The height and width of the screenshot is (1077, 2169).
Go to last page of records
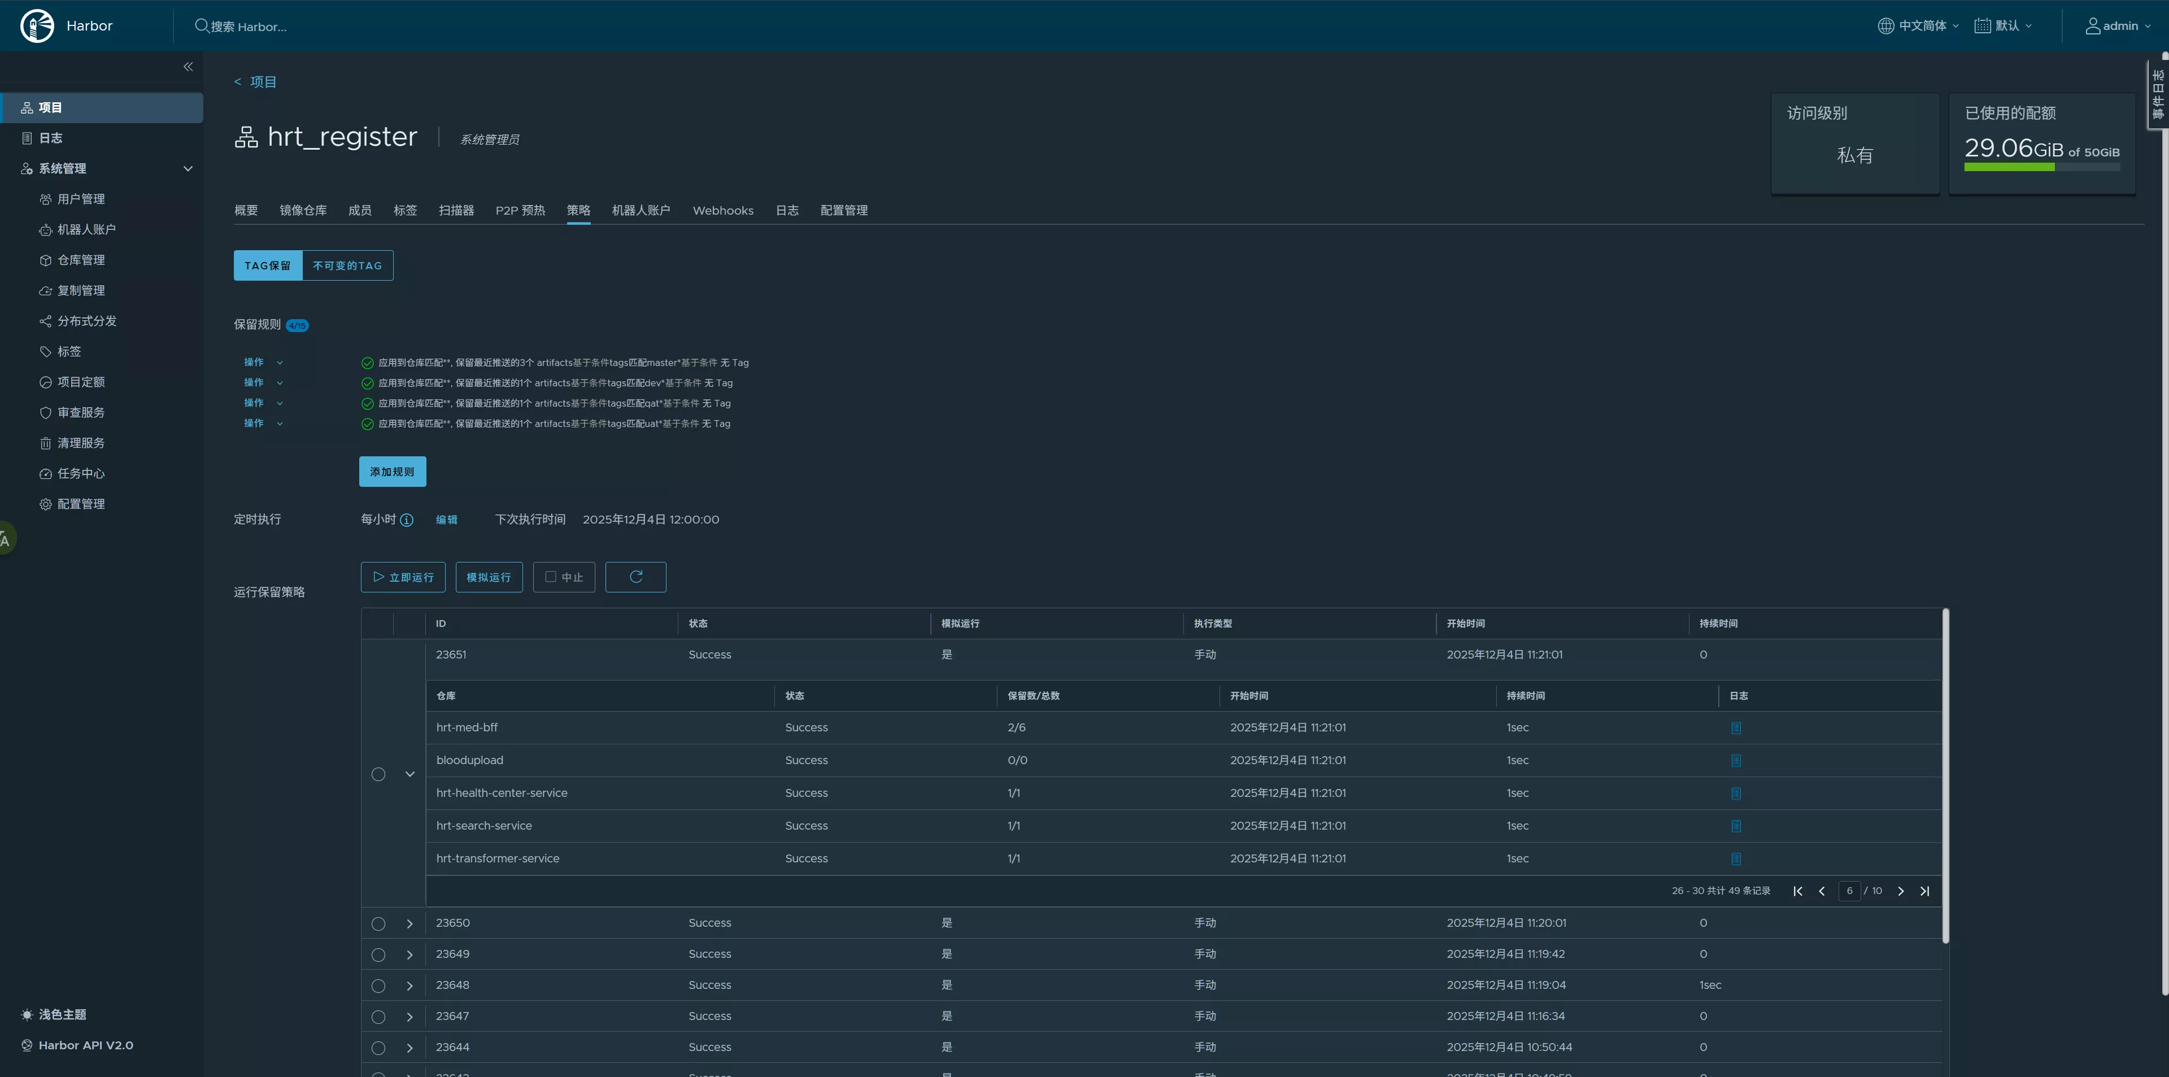point(1924,891)
